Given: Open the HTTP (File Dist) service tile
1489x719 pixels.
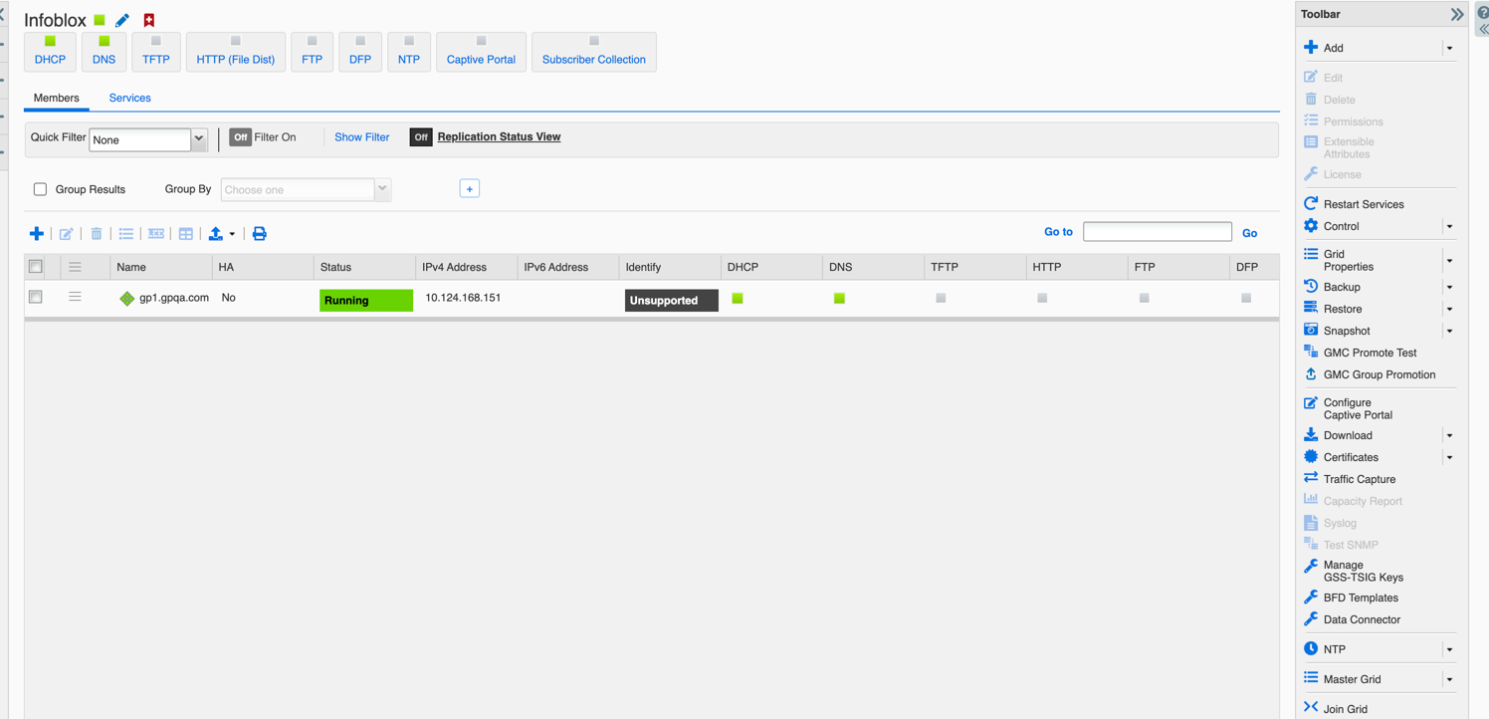Looking at the screenshot, I should point(236,52).
